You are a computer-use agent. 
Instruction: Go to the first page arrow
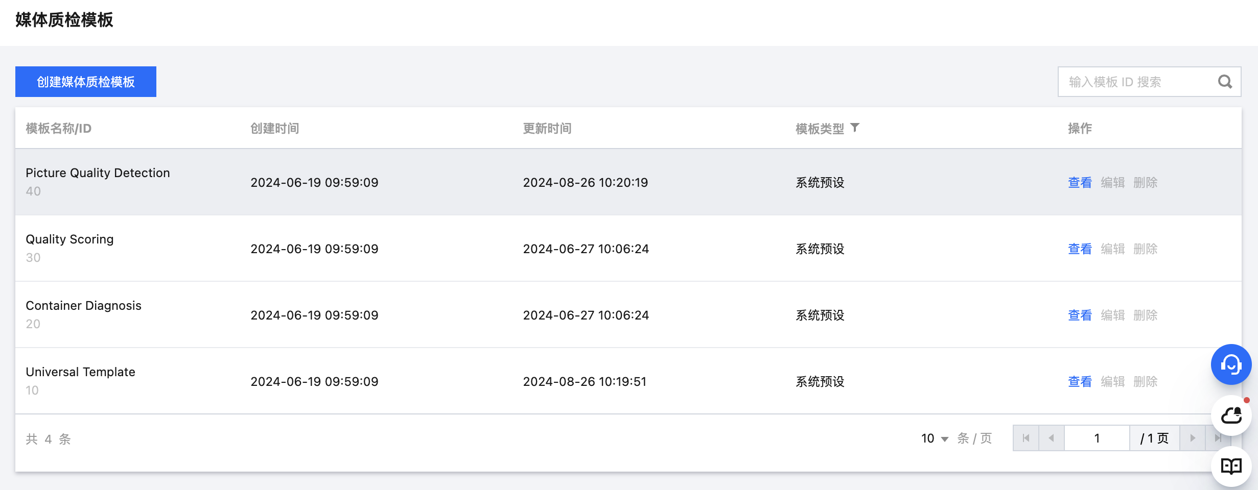tap(1026, 438)
